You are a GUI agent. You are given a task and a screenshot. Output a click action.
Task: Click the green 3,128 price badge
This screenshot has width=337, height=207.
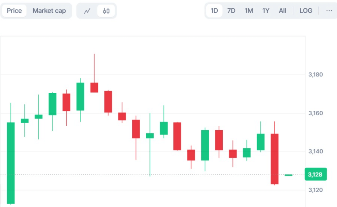click(x=315, y=174)
